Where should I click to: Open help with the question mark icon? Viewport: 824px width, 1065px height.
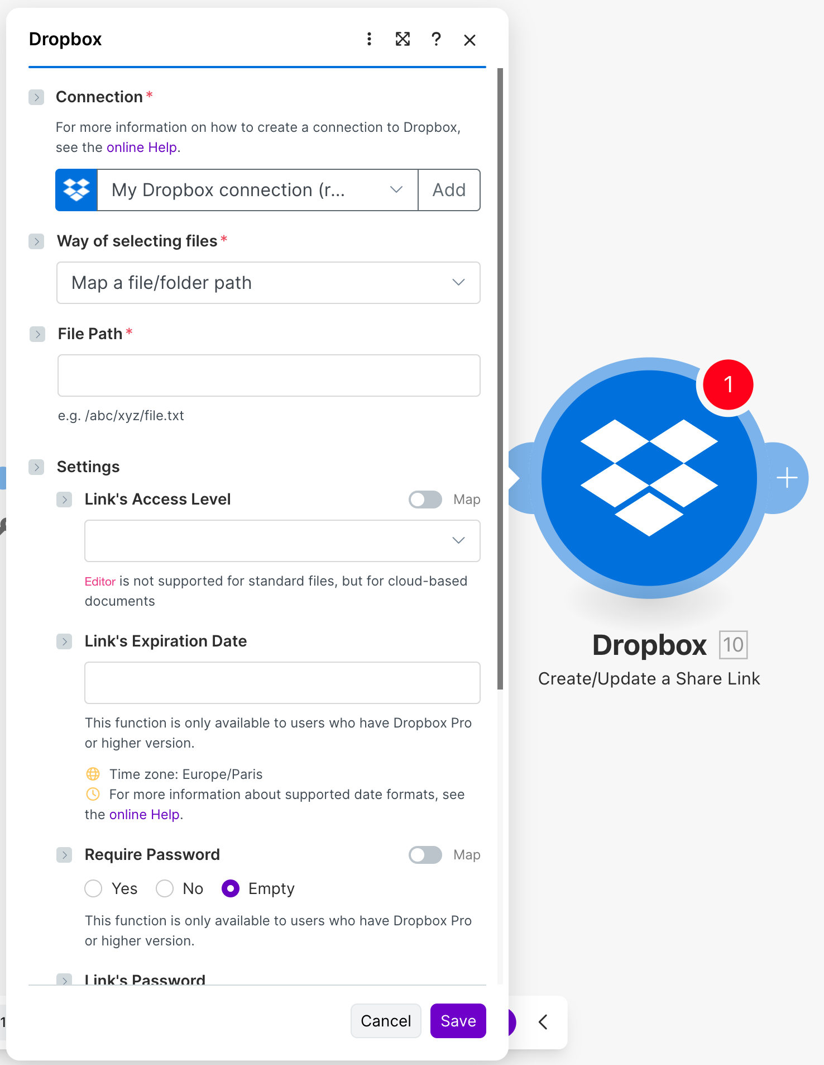click(436, 39)
